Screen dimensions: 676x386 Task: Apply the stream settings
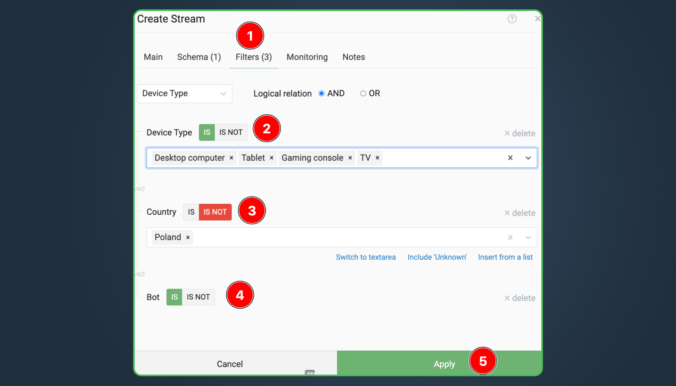(439, 363)
